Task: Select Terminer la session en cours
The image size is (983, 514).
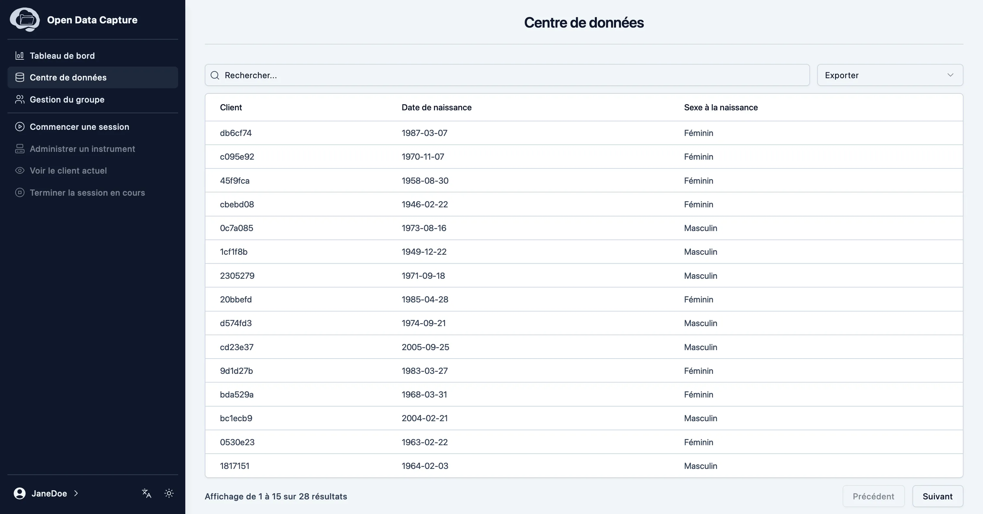Action: [x=93, y=192]
